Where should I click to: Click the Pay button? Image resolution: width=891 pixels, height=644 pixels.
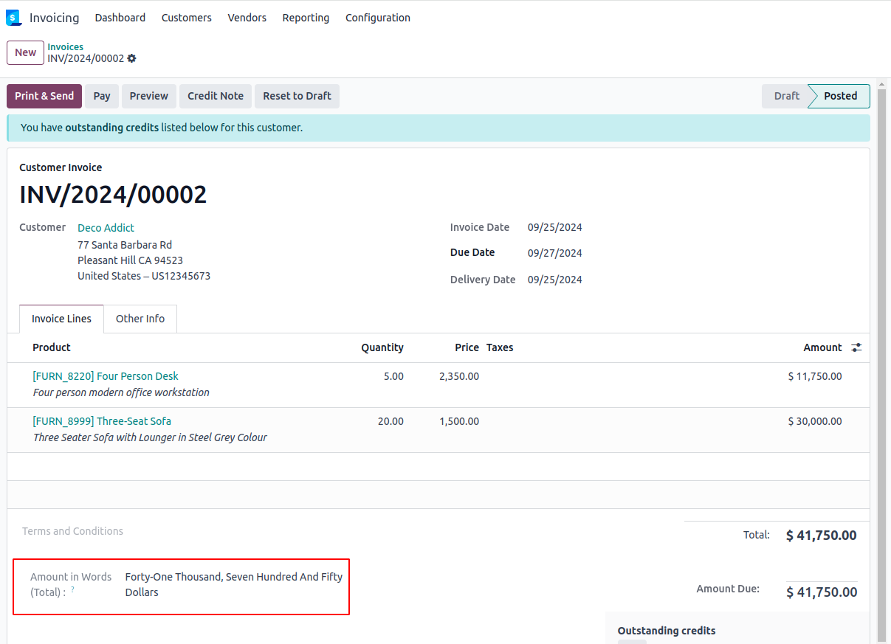102,96
